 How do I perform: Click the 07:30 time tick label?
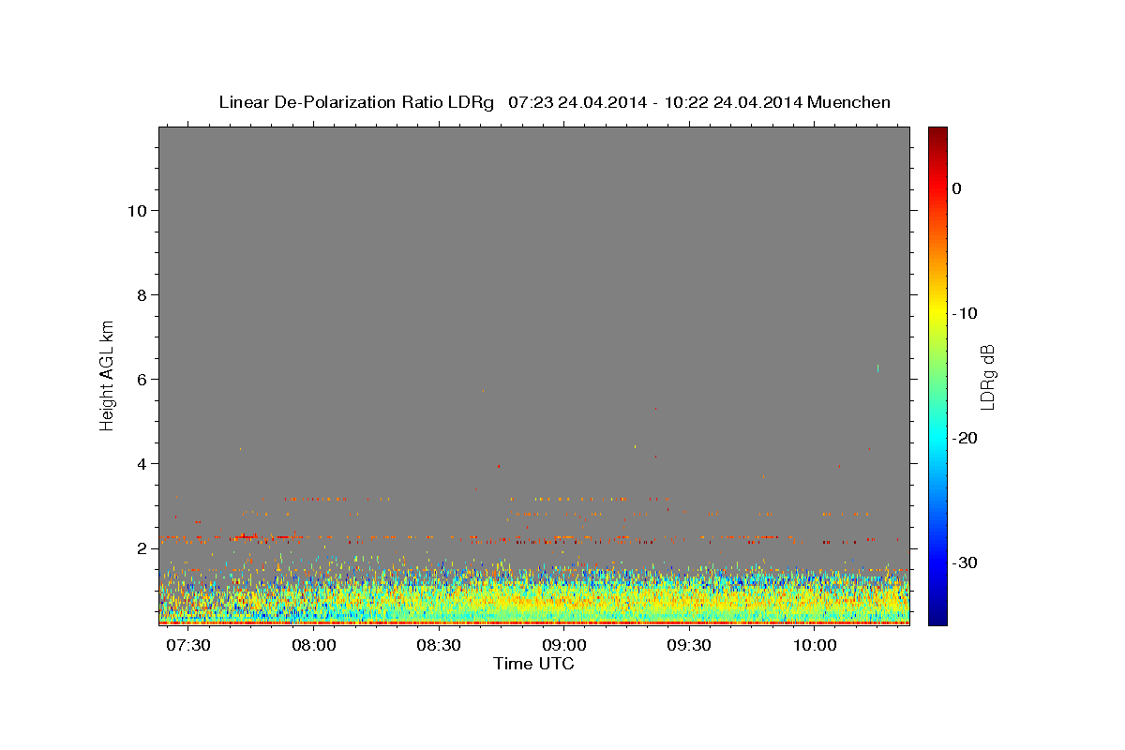[x=188, y=646]
